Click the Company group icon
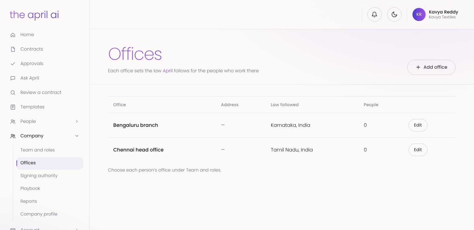 pos(13,136)
